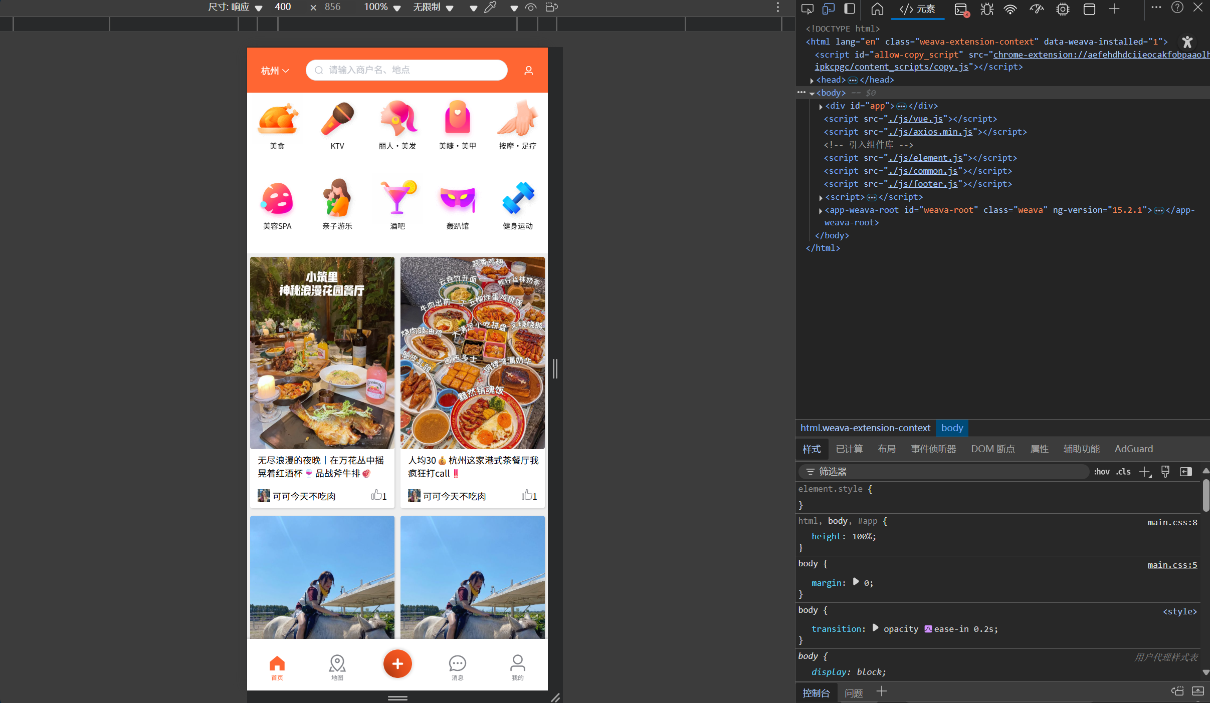Viewport: 1210px width, 703px height.
Task: Switch to the 布局 layout tab
Action: pyautogui.click(x=886, y=449)
